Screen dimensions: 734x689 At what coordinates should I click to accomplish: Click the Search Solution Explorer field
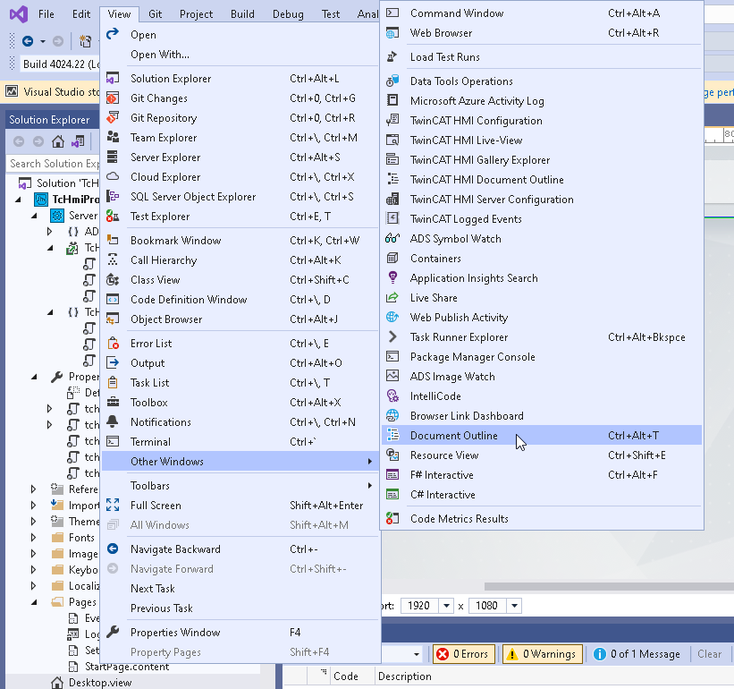tap(53, 164)
